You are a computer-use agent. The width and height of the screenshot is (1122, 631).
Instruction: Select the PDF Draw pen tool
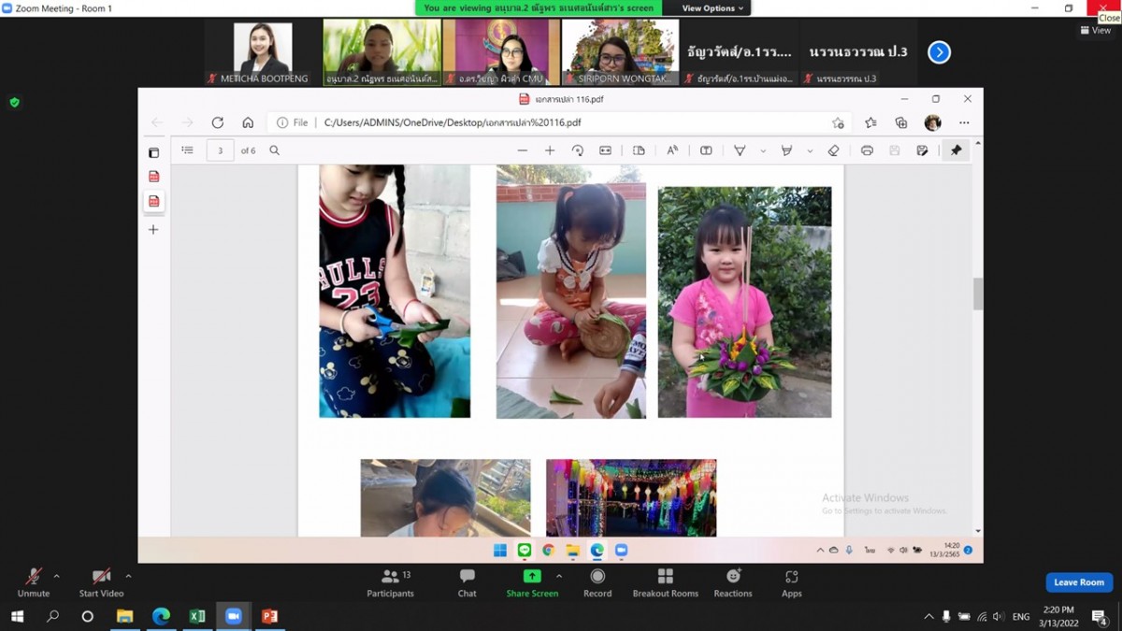[740, 151]
